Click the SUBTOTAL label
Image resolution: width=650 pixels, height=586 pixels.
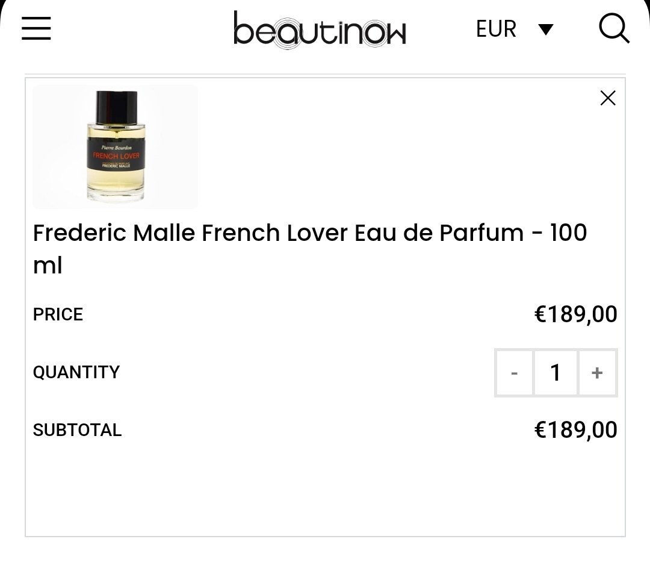click(x=77, y=430)
